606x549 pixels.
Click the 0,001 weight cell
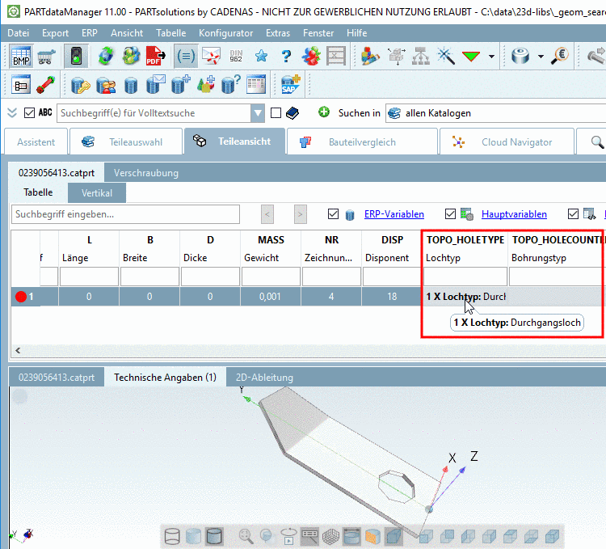pos(270,297)
